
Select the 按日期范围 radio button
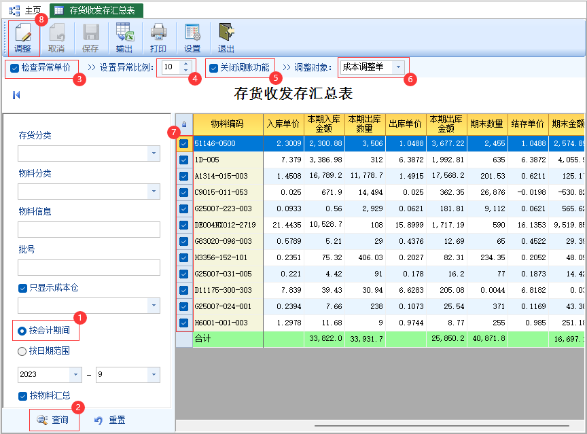point(22,351)
